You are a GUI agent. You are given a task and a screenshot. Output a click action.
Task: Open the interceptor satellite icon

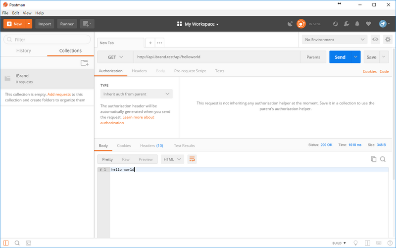click(290, 24)
